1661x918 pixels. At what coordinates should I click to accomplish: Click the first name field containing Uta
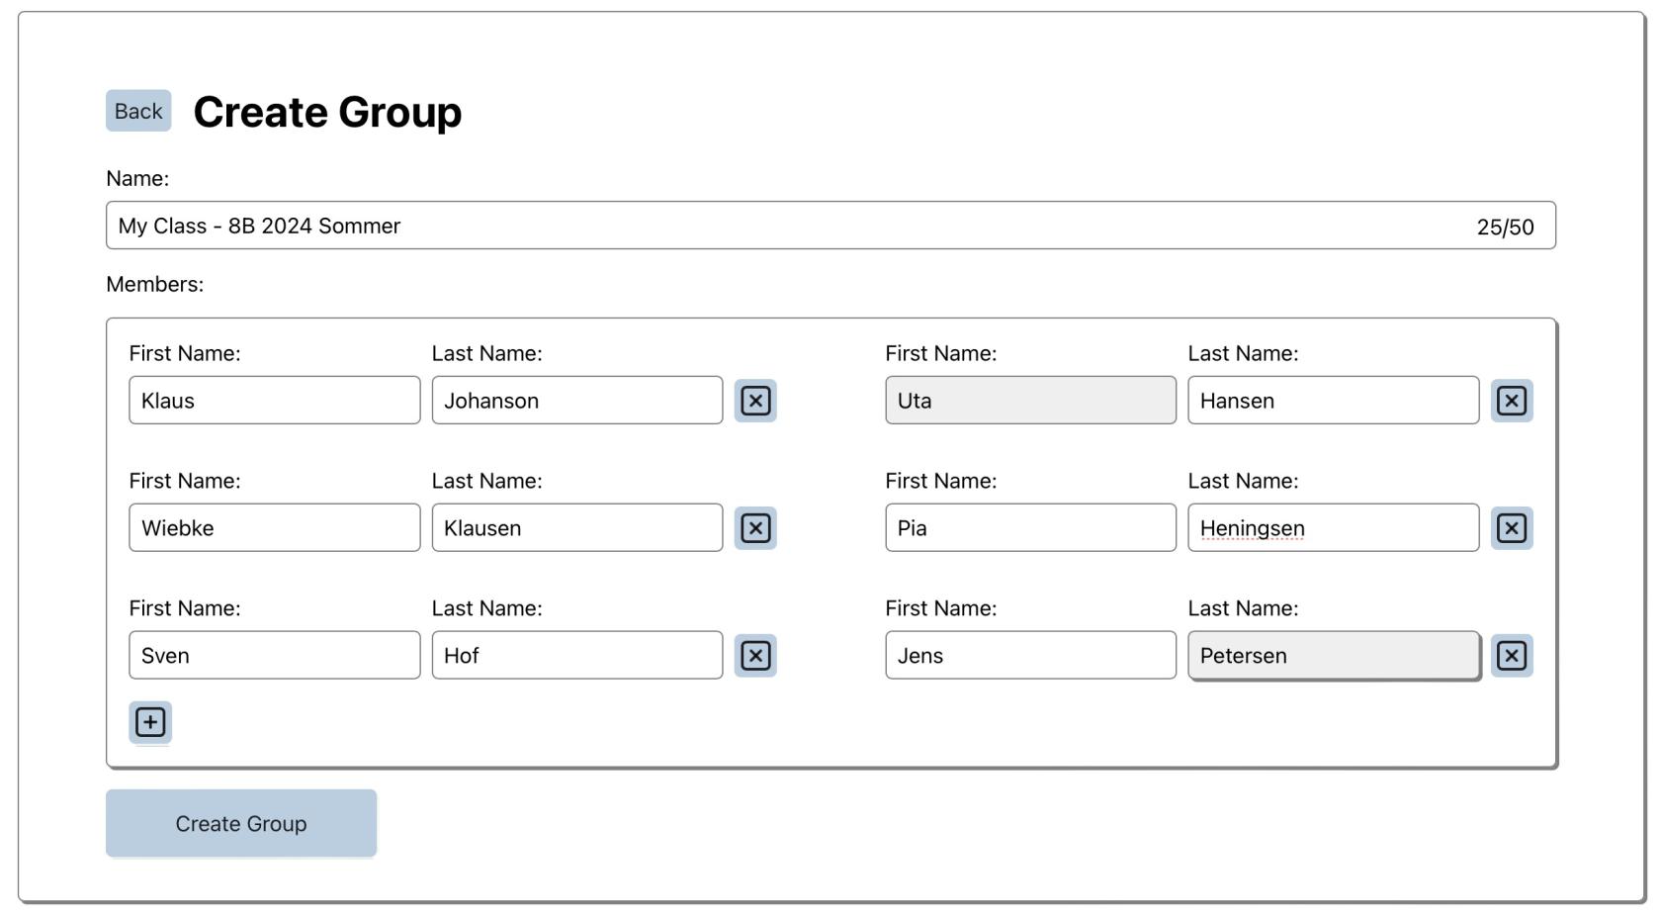pos(1030,401)
